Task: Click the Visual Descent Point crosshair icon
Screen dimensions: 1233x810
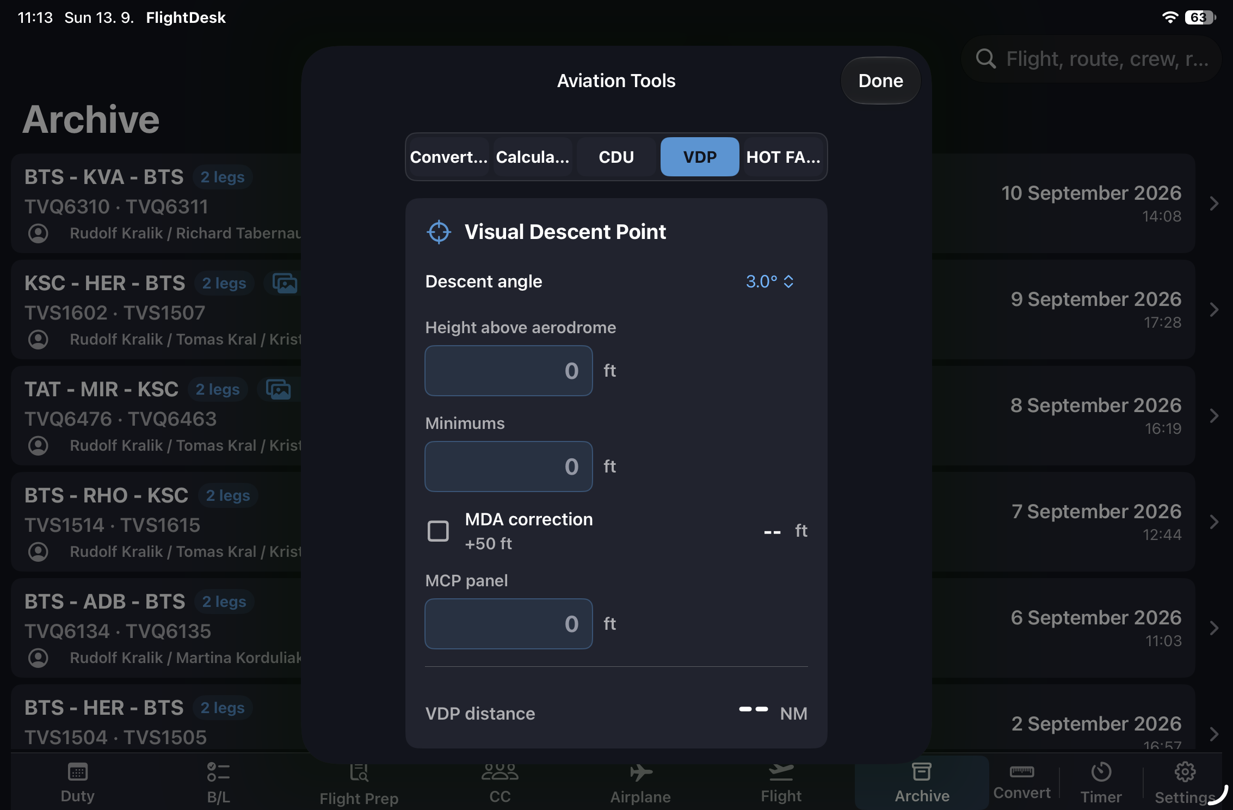Action: (439, 232)
